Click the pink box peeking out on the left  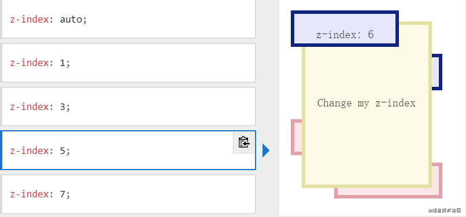(296, 137)
